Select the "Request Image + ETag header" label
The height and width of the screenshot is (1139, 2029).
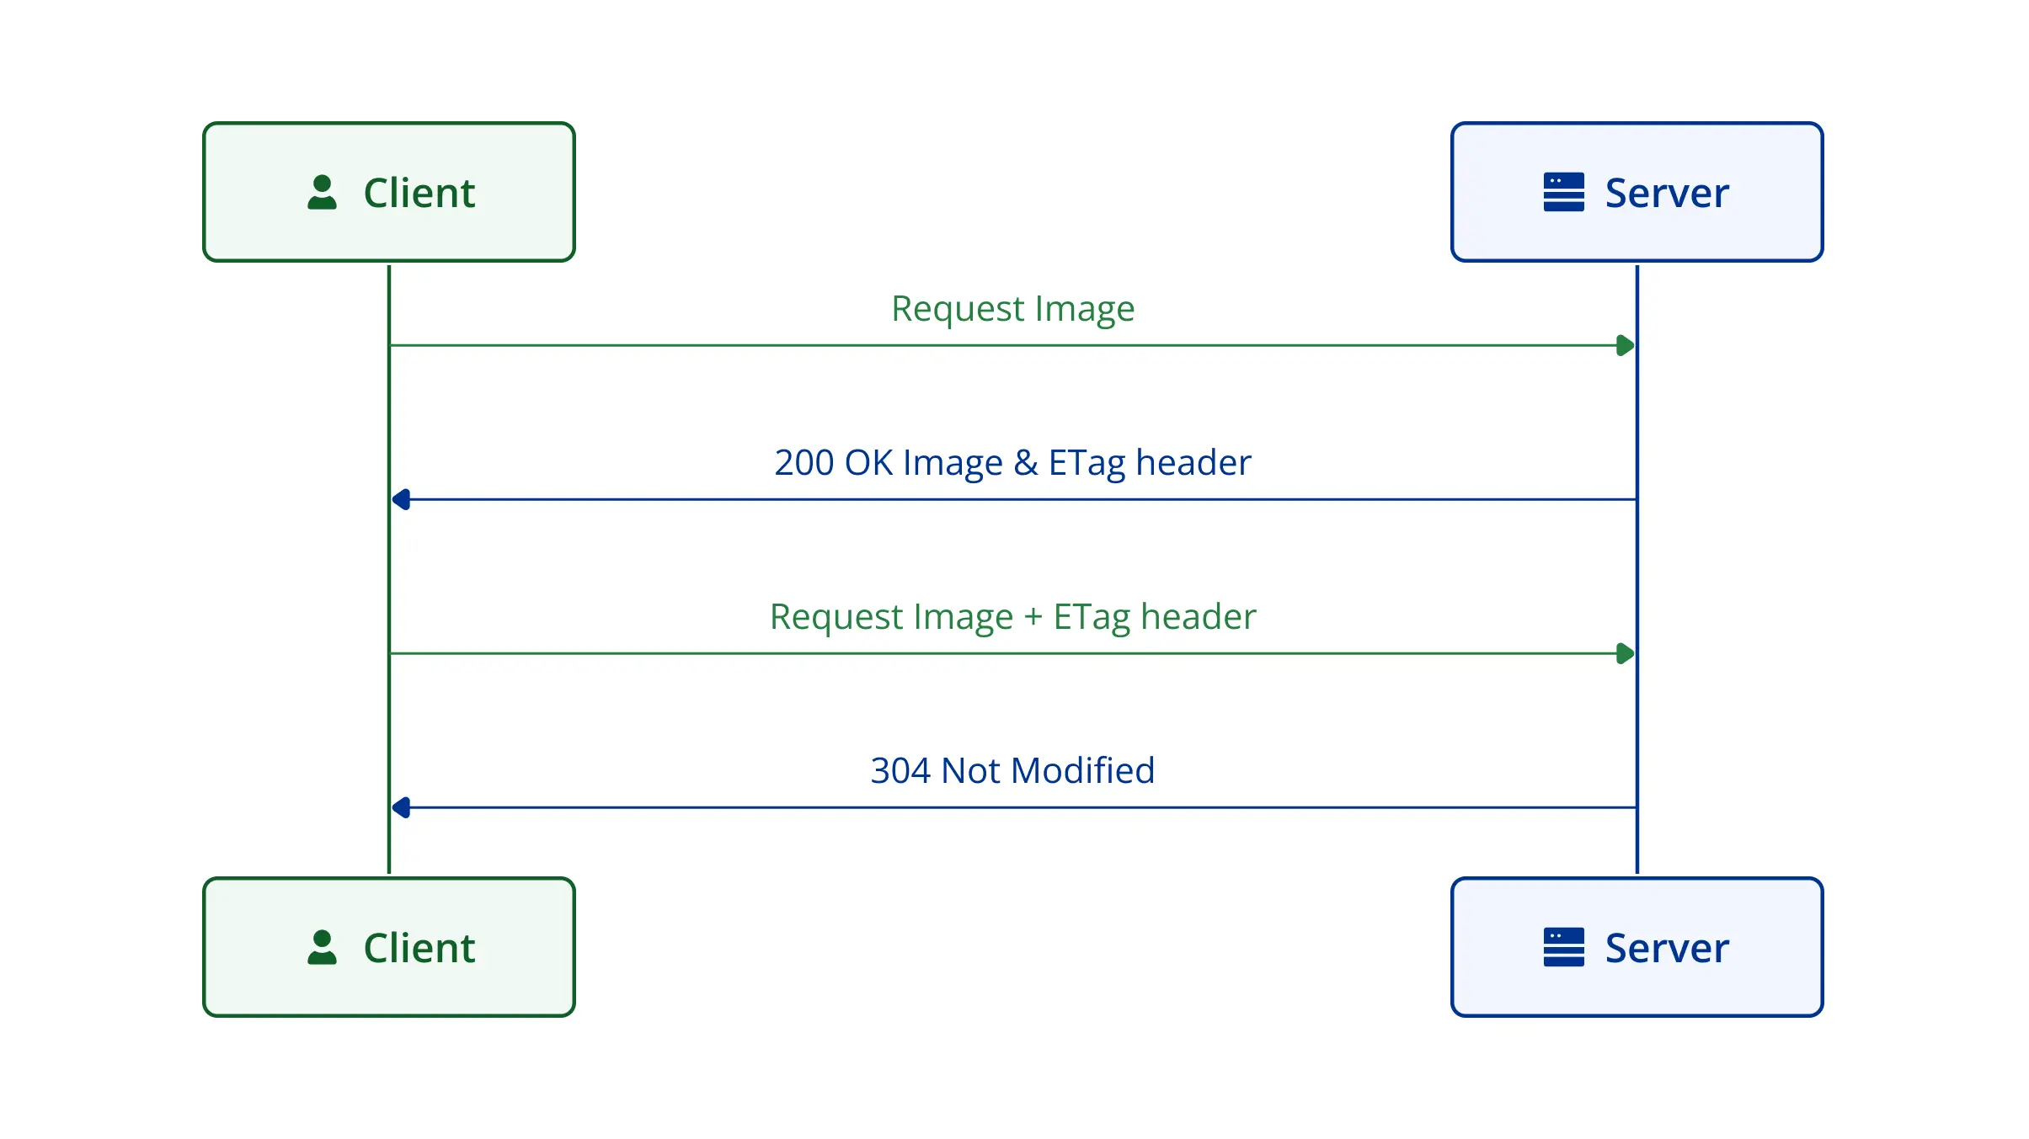(1012, 617)
